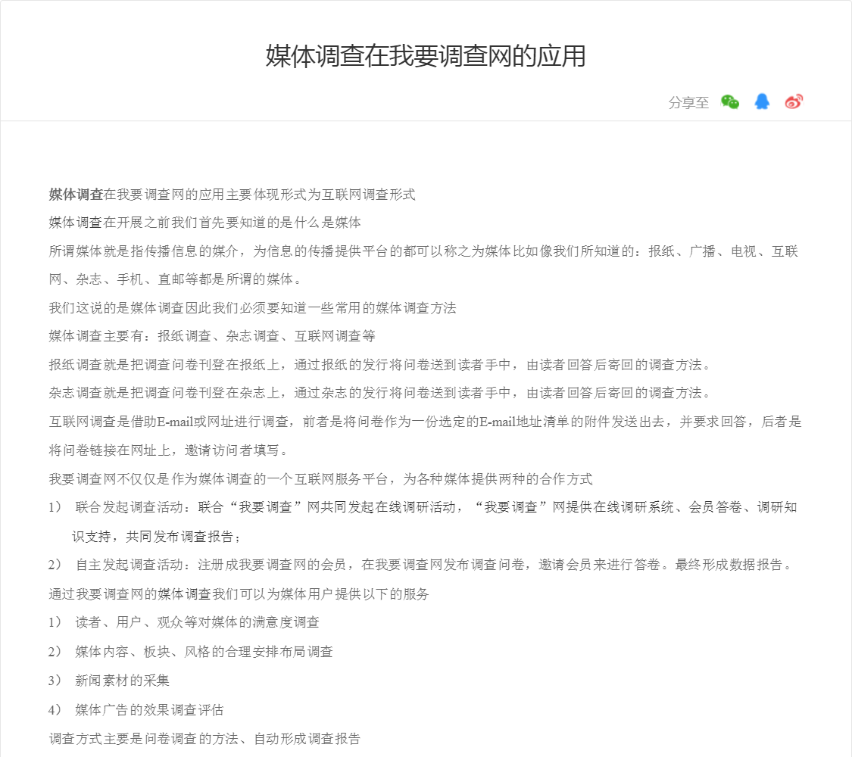Click the line starting 报纸调查就是把调查问卷刊登在报纸上
Screen dimensions: 852x757
pyautogui.click(x=380, y=365)
